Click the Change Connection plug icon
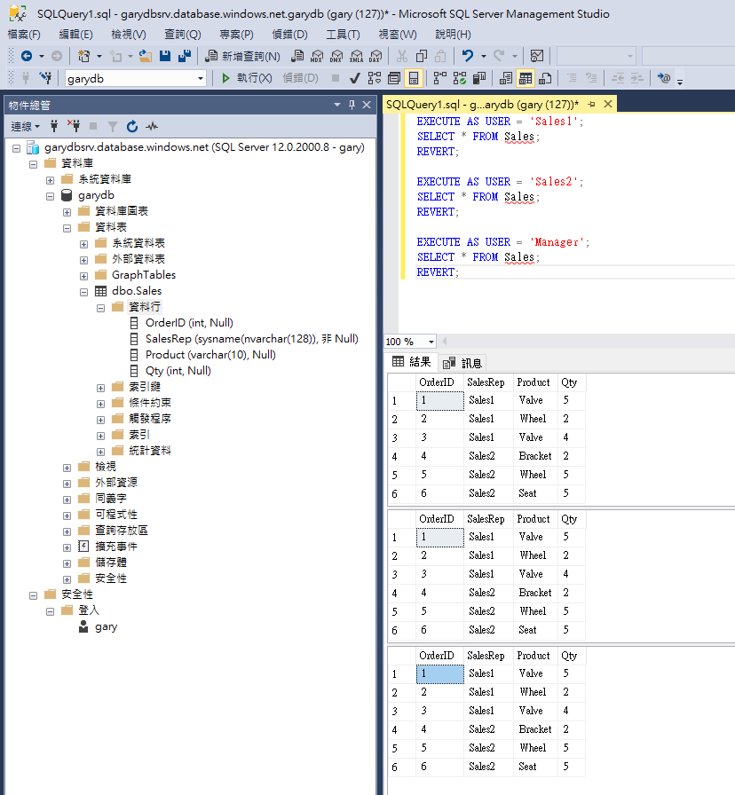This screenshot has height=795, width=735. [x=45, y=78]
